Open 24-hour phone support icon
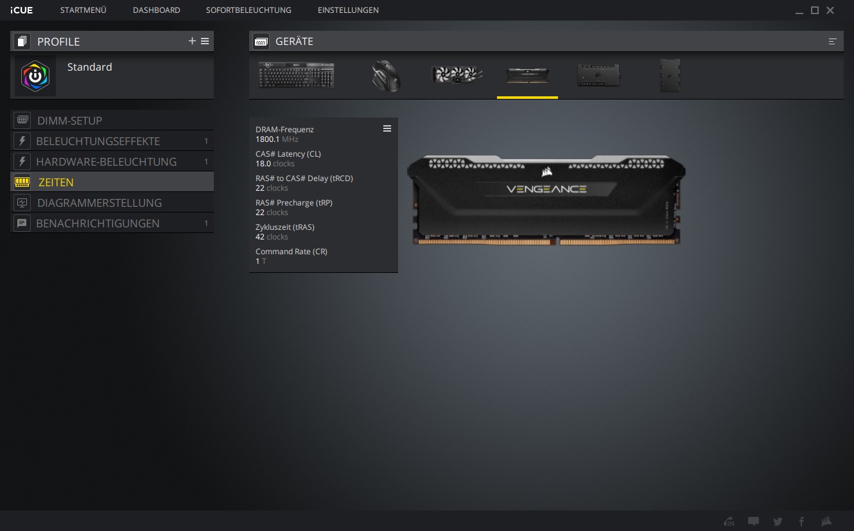This screenshot has height=531, width=854. pyautogui.click(x=729, y=521)
